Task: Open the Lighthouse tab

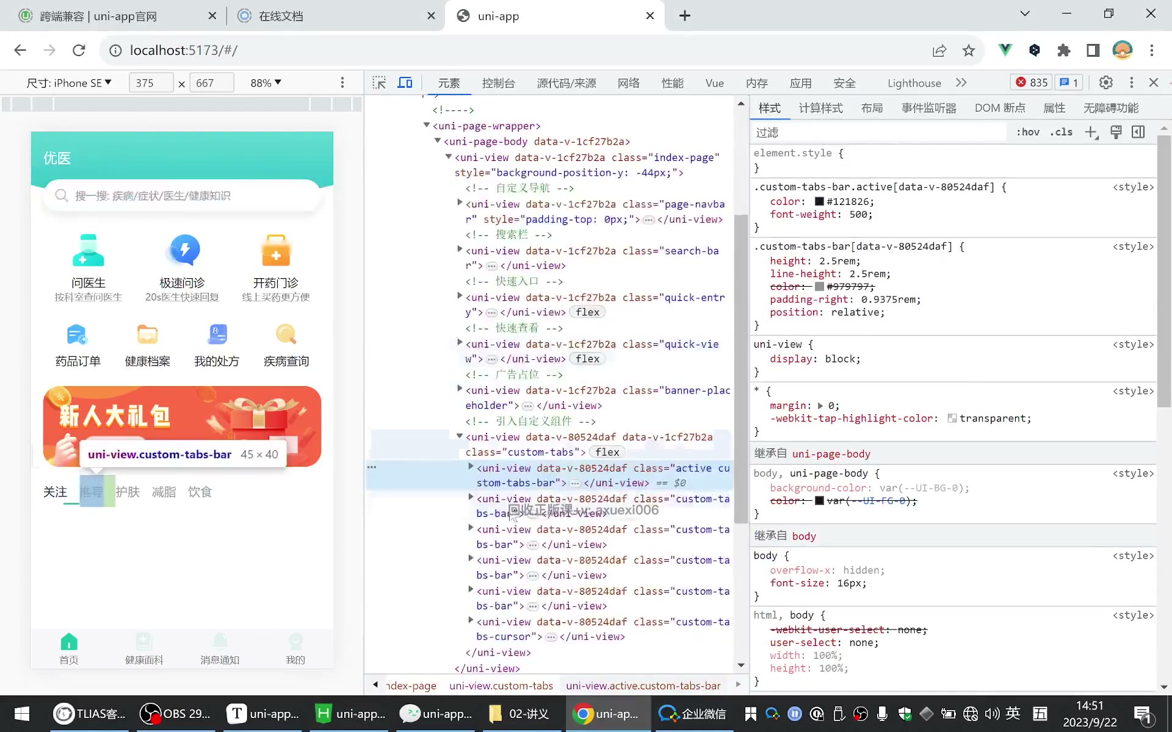Action: coord(914,83)
